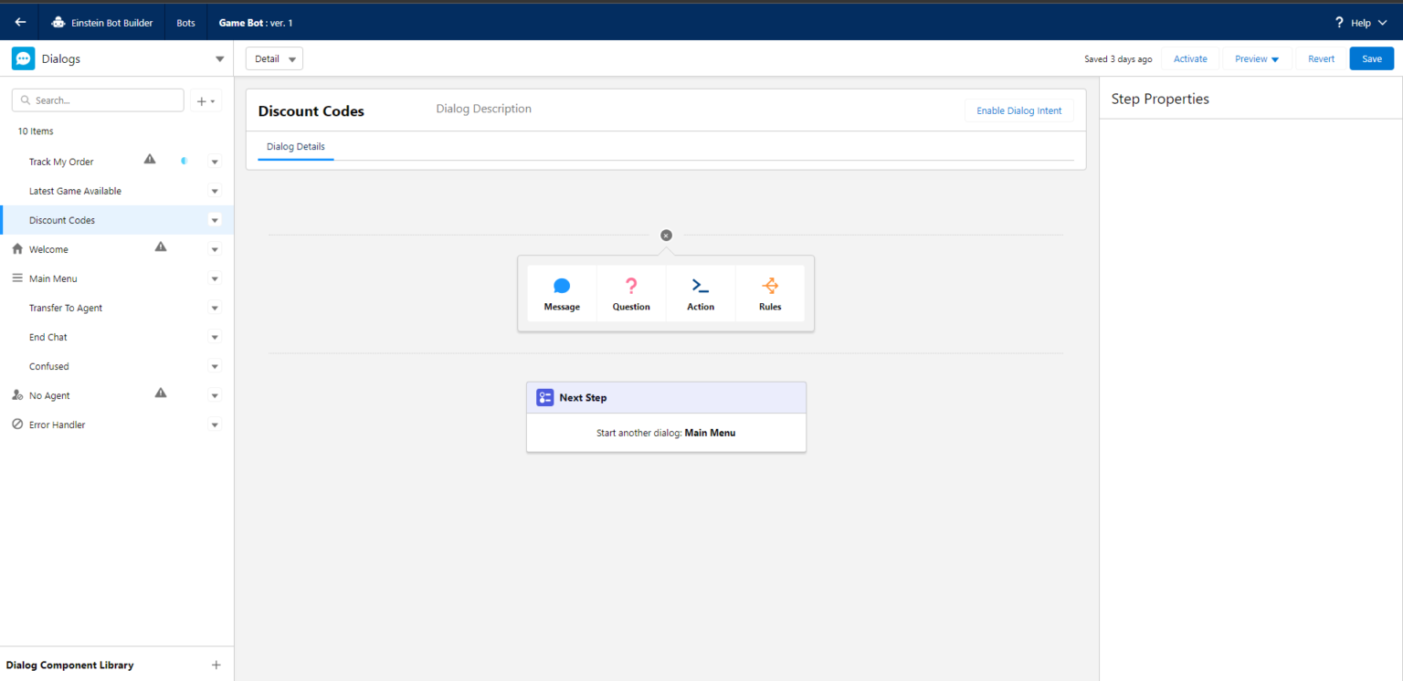Close the step picker with the X
The image size is (1403, 681).
(666, 235)
